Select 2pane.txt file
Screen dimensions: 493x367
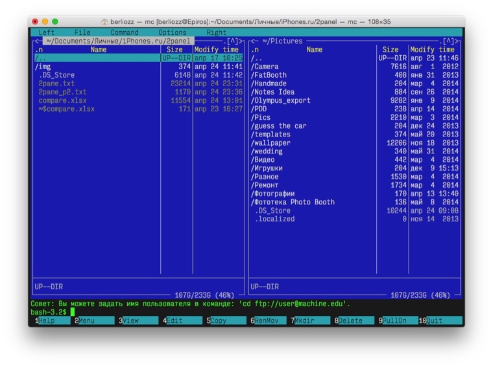[x=139, y=83]
